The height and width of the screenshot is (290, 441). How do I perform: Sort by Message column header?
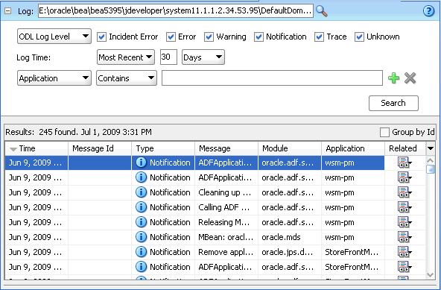226,148
